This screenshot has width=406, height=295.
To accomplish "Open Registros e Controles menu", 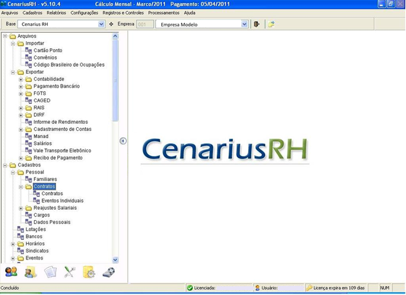I will point(123,13).
